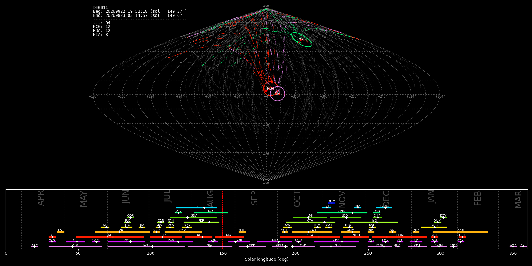
Task: Click the CAP shower label in the timeline
Action: (183, 231)
